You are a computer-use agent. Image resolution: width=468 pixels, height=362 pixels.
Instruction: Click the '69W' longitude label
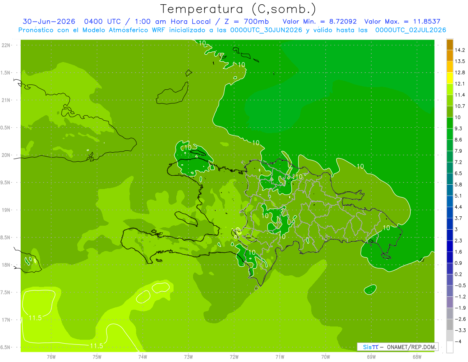coord(371,357)
